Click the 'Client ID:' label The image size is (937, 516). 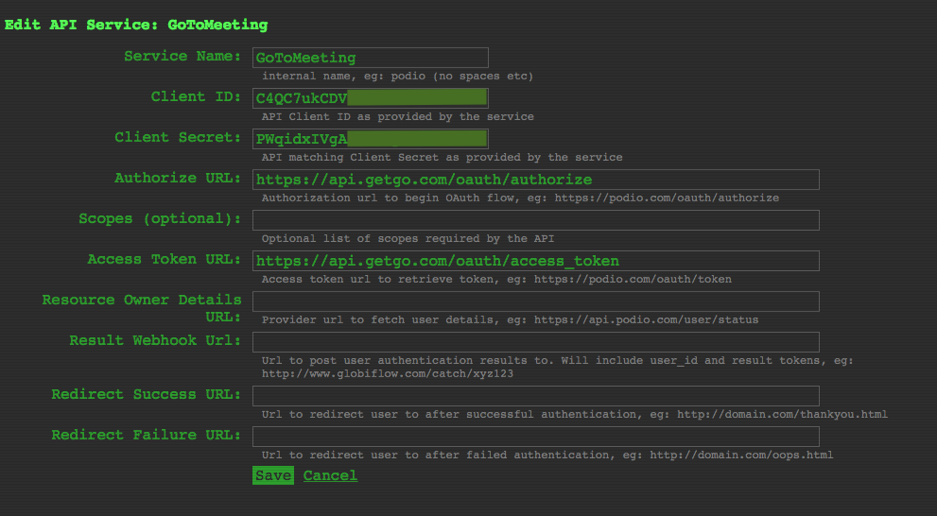[x=196, y=96]
